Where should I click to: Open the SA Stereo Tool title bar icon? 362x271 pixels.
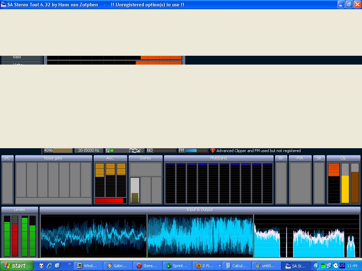pos(4,4)
